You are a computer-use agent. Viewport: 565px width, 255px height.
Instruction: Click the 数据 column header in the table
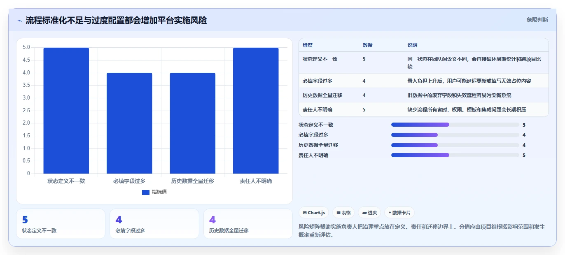tap(367, 45)
